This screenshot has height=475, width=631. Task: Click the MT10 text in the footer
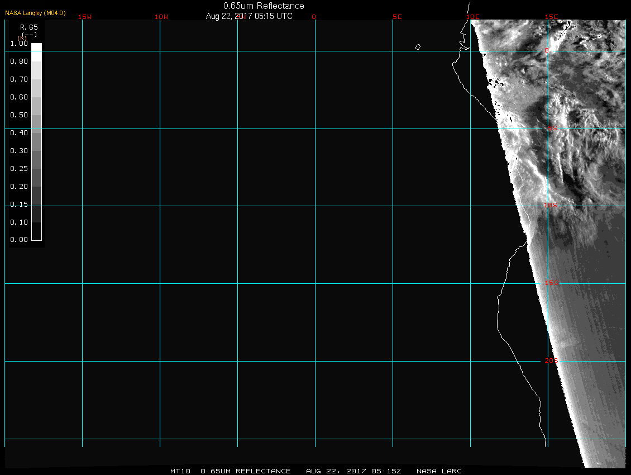181,471
